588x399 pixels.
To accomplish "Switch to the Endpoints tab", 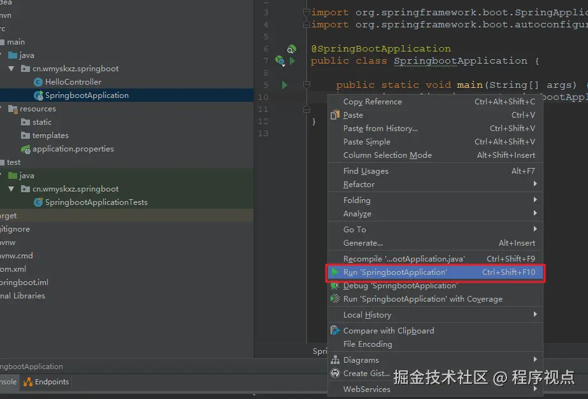I will pos(46,382).
